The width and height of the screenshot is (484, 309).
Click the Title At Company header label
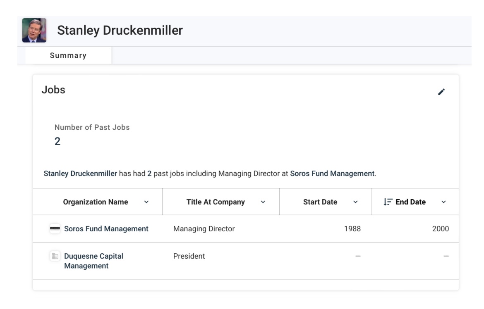(216, 202)
